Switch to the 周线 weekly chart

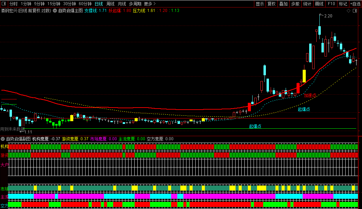[x=110, y=4]
